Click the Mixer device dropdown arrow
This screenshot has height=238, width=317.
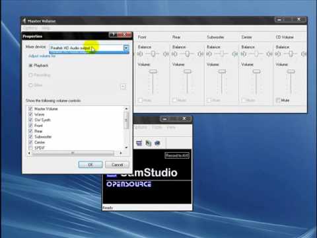coord(126,48)
